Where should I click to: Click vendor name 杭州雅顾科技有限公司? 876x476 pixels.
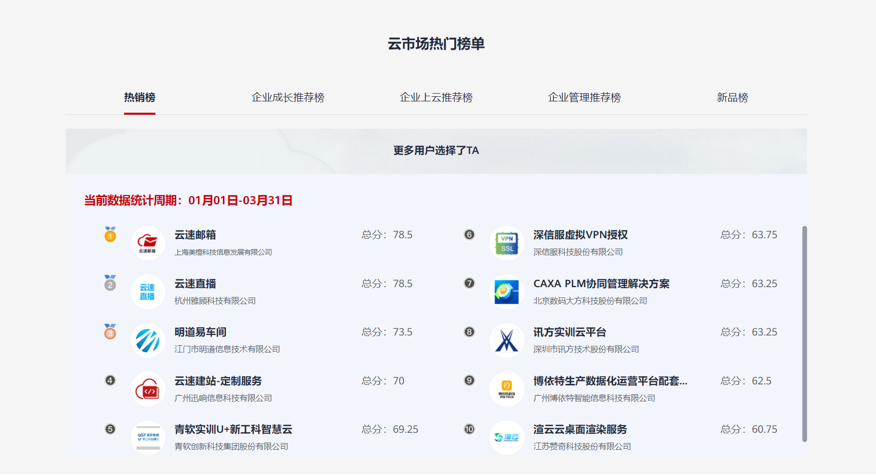pyautogui.click(x=215, y=301)
